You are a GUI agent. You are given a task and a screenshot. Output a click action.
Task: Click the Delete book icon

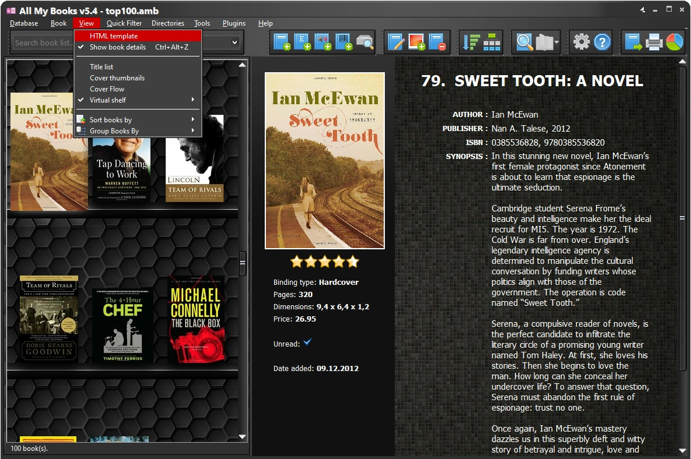[x=437, y=43]
